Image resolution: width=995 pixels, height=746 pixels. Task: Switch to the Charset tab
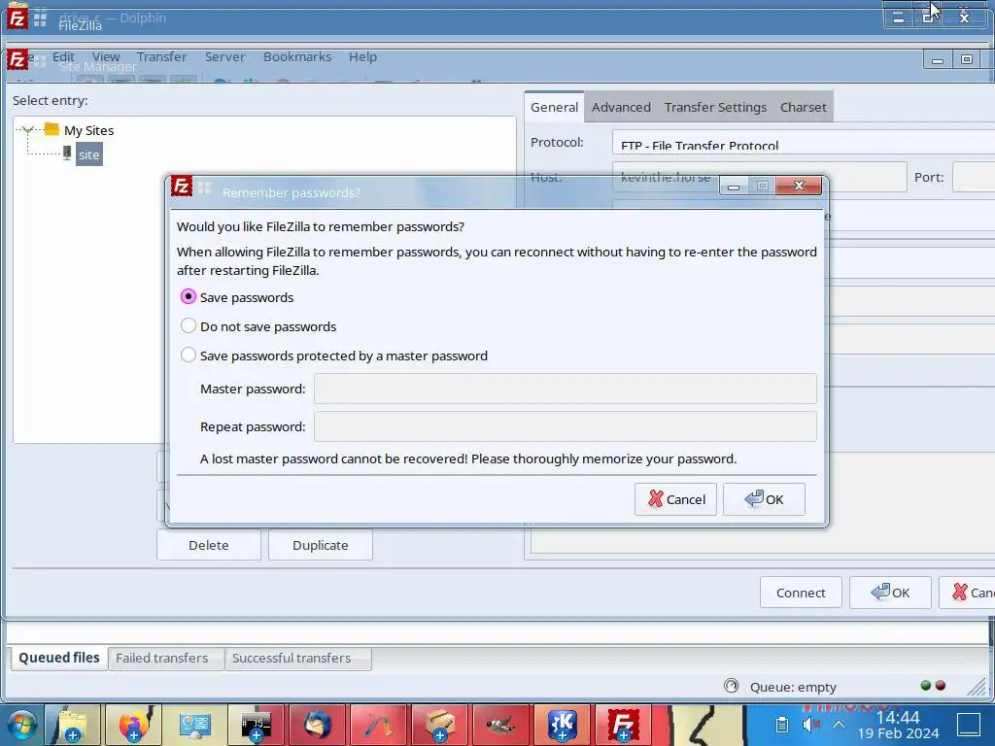pyautogui.click(x=803, y=107)
